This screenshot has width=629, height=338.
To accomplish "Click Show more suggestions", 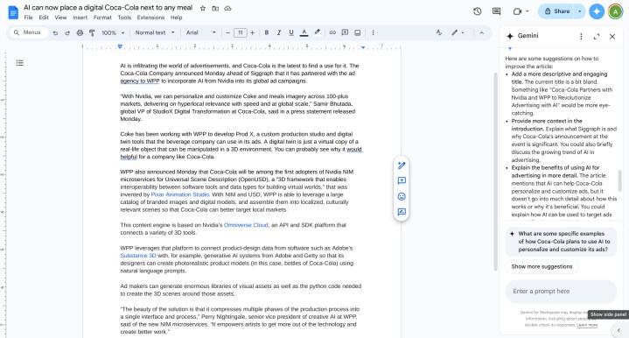I will click(x=542, y=266).
